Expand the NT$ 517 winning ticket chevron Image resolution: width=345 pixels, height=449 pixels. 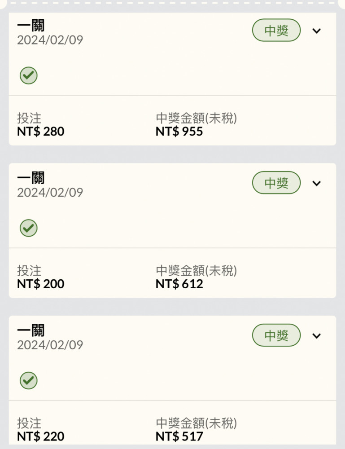click(x=316, y=335)
